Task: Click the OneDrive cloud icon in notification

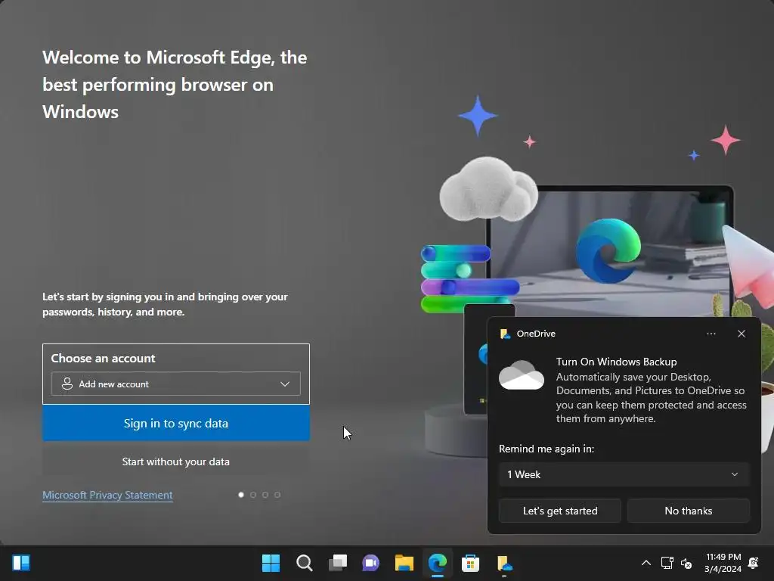Action: coord(522,375)
